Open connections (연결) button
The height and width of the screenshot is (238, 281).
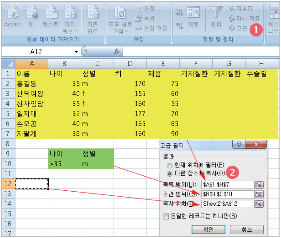click(x=145, y=8)
